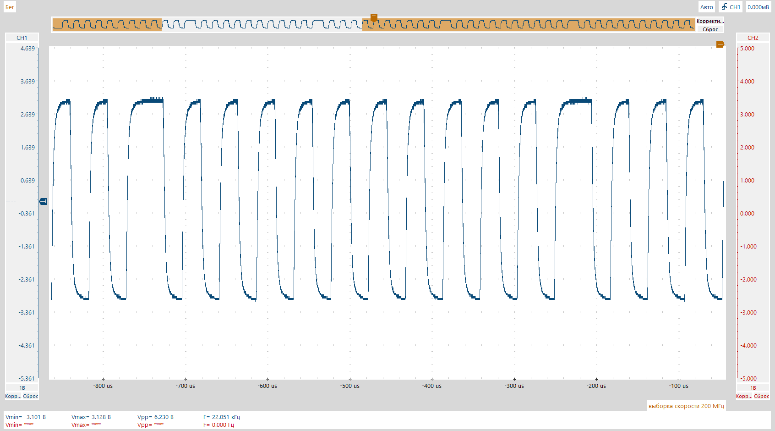775x431 pixels.
Task: Click the red CH2 zero-level dashed marker
Action: pos(764,213)
